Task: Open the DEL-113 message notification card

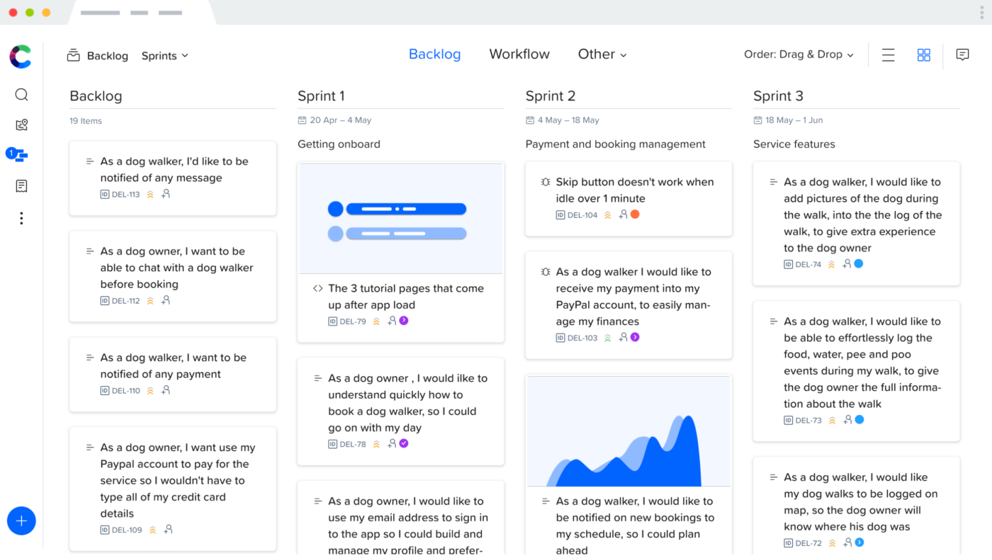Action: click(x=173, y=177)
